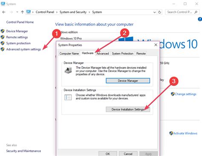This screenshot has height=156, width=202.
Task: Select Control Panel in the breadcrumb
Action: click(45, 12)
